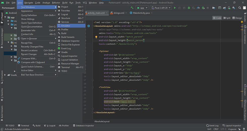Open Database Inspector in bottom bar

coord(83,125)
